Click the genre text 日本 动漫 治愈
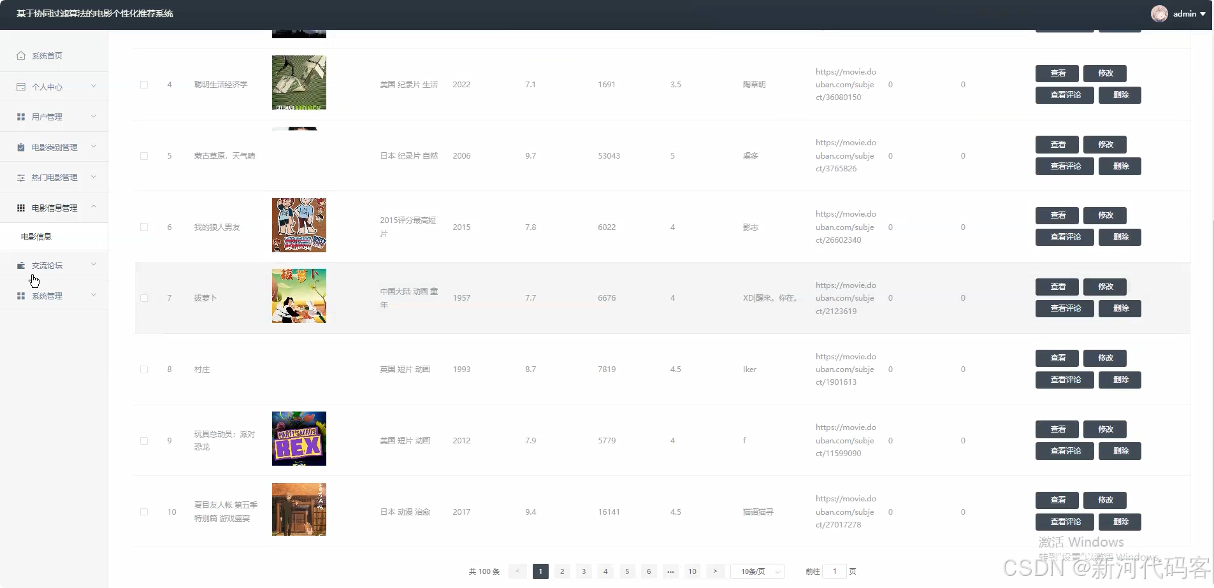Viewport: 1214px width, 588px height. 405,512
